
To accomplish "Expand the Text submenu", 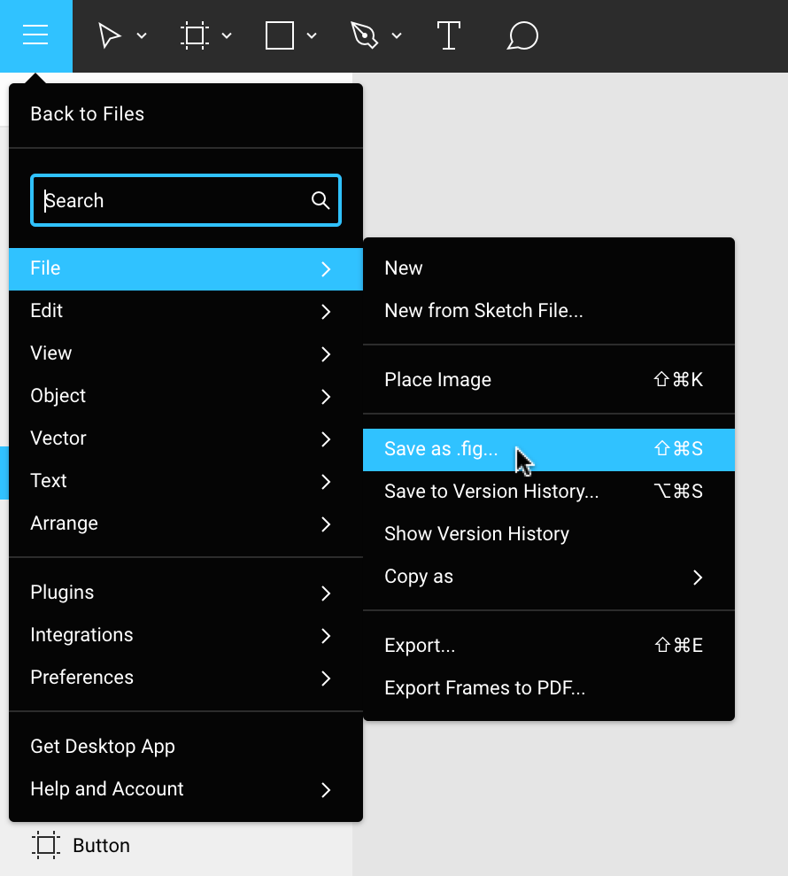I will pos(186,480).
